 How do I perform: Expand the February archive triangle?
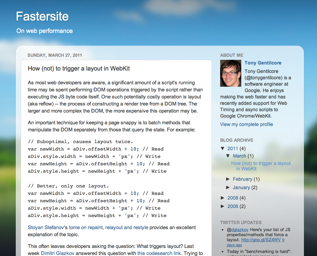(x=228, y=179)
